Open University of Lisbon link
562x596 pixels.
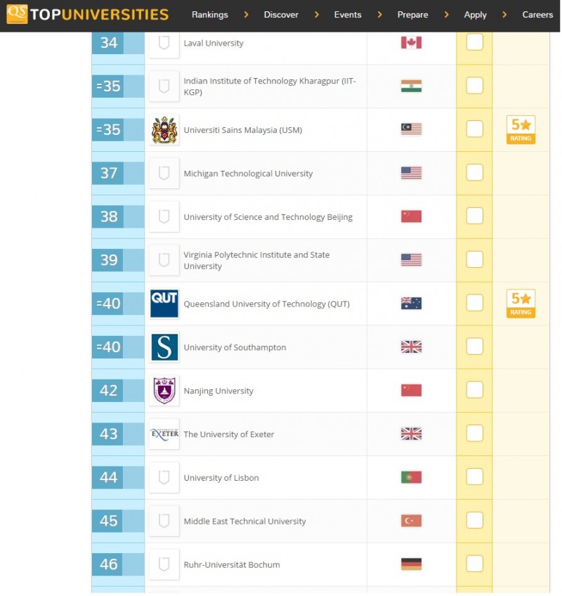pos(221,478)
